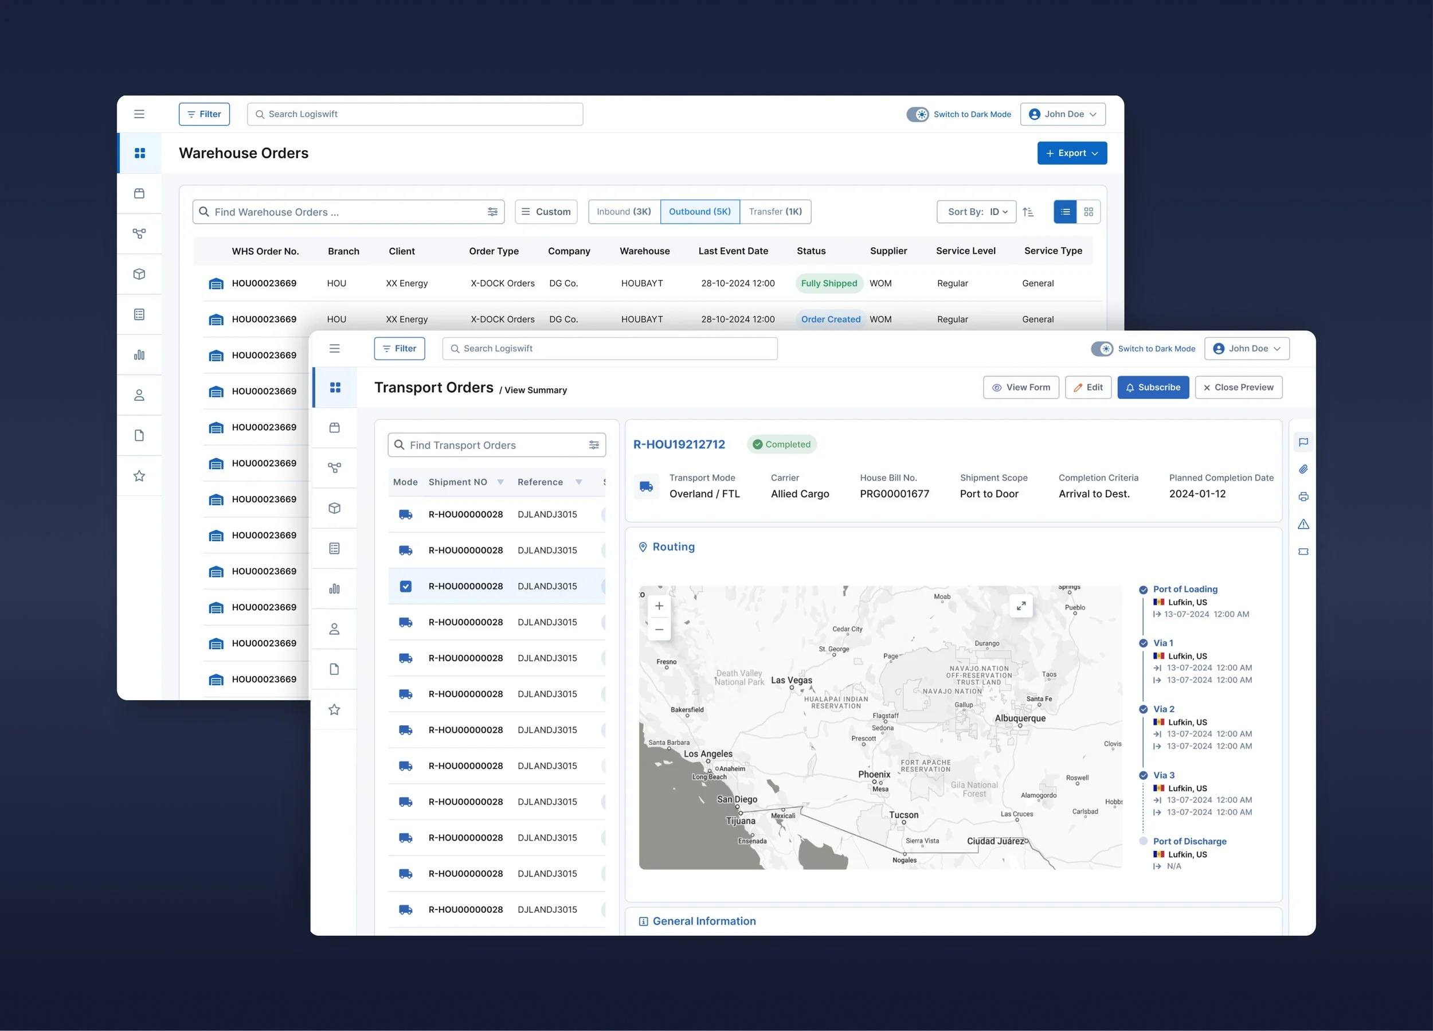Click the ascending sort order icon
This screenshot has height=1031, width=1433.
pyautogui.click(x=1028, y=212)
